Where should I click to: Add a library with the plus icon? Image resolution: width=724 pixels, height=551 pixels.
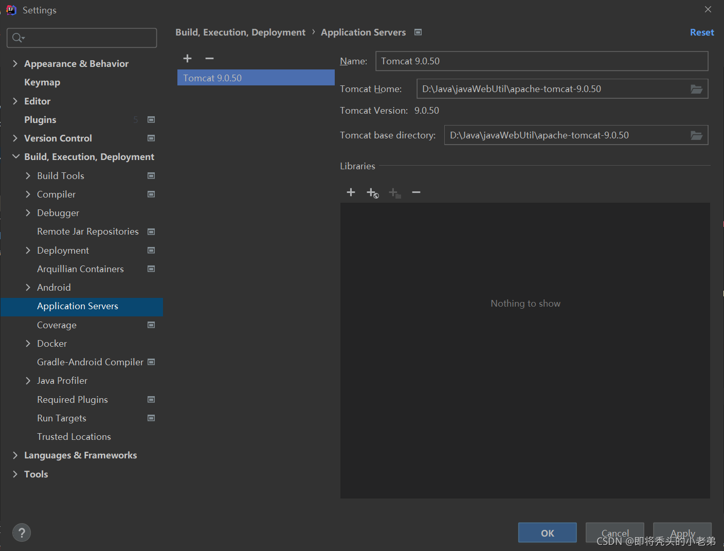(351, 192)
